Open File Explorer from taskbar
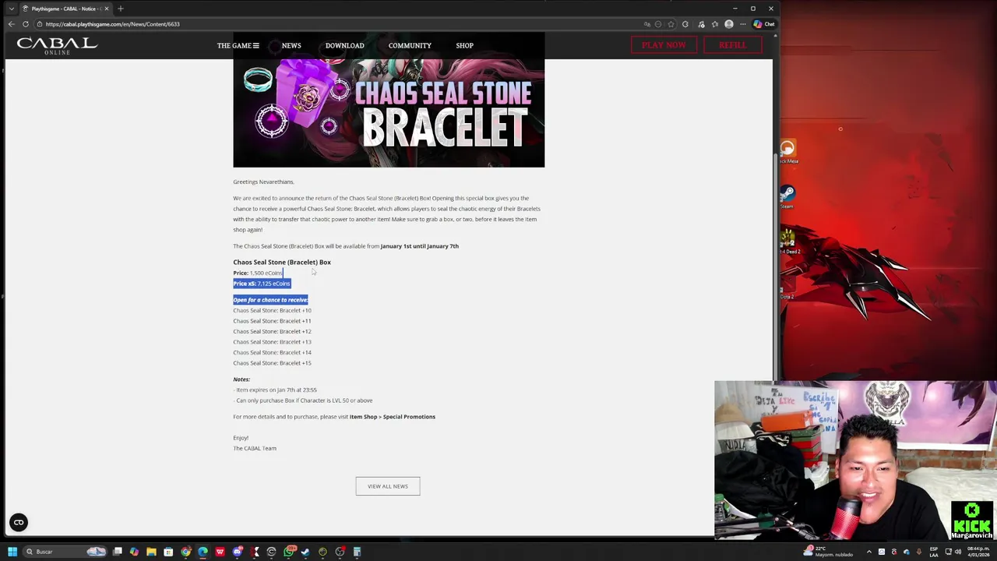 (x=151, y=552)
